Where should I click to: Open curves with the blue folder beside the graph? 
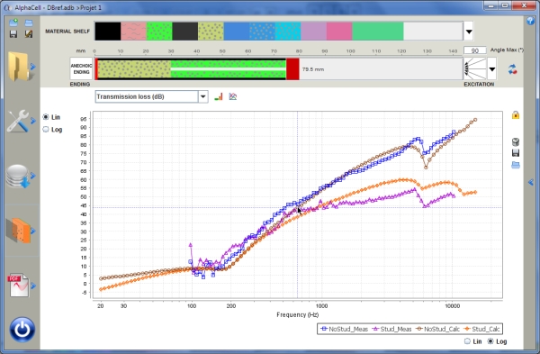tap(516, 165)
